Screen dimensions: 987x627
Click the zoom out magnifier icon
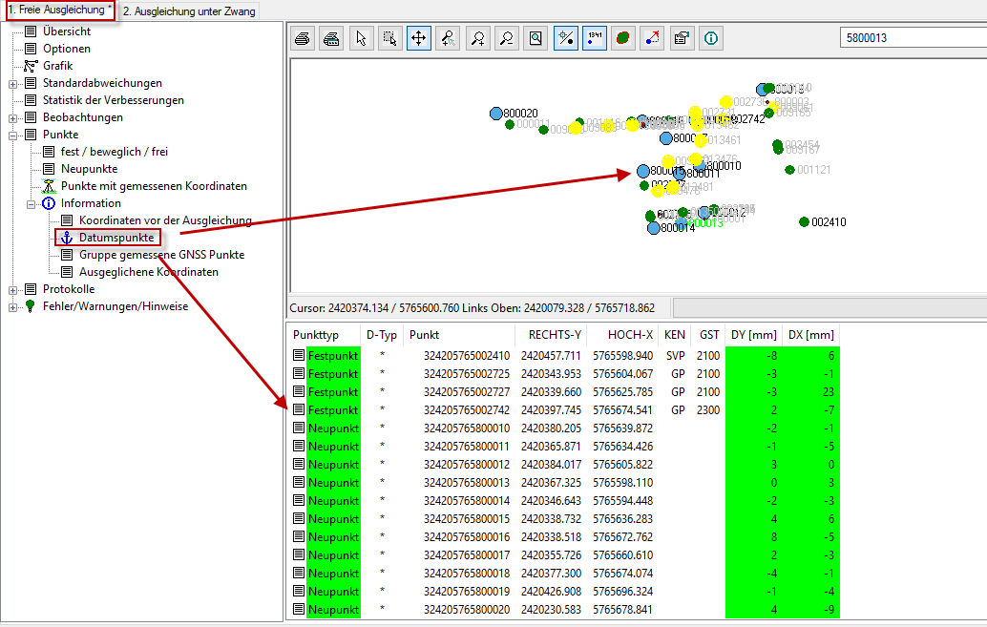click(507, 38)
